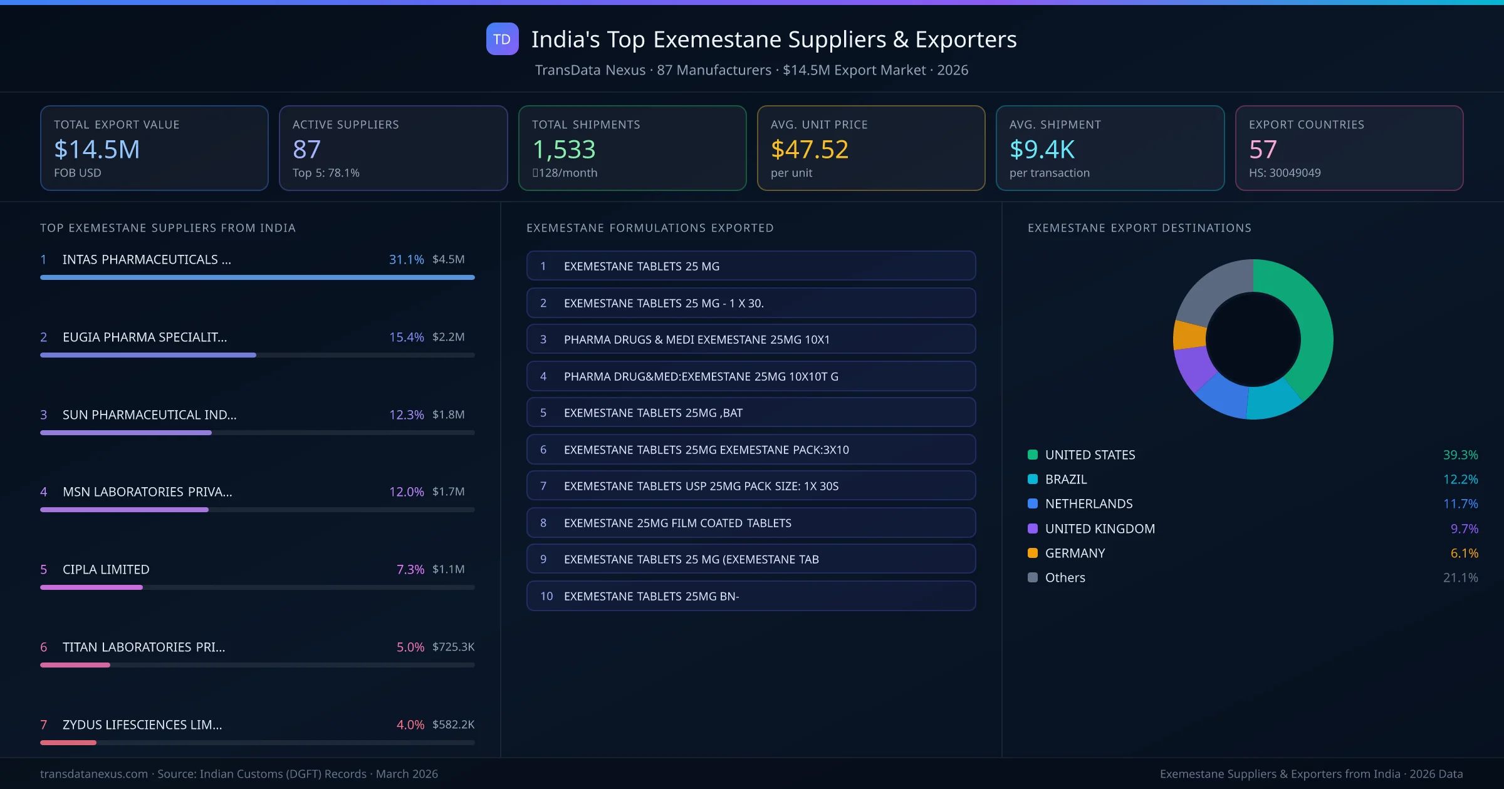Open the Exemestane Export Destinations panel
This screenshot has height=789, width=1504.
(x=1141, y=228)
